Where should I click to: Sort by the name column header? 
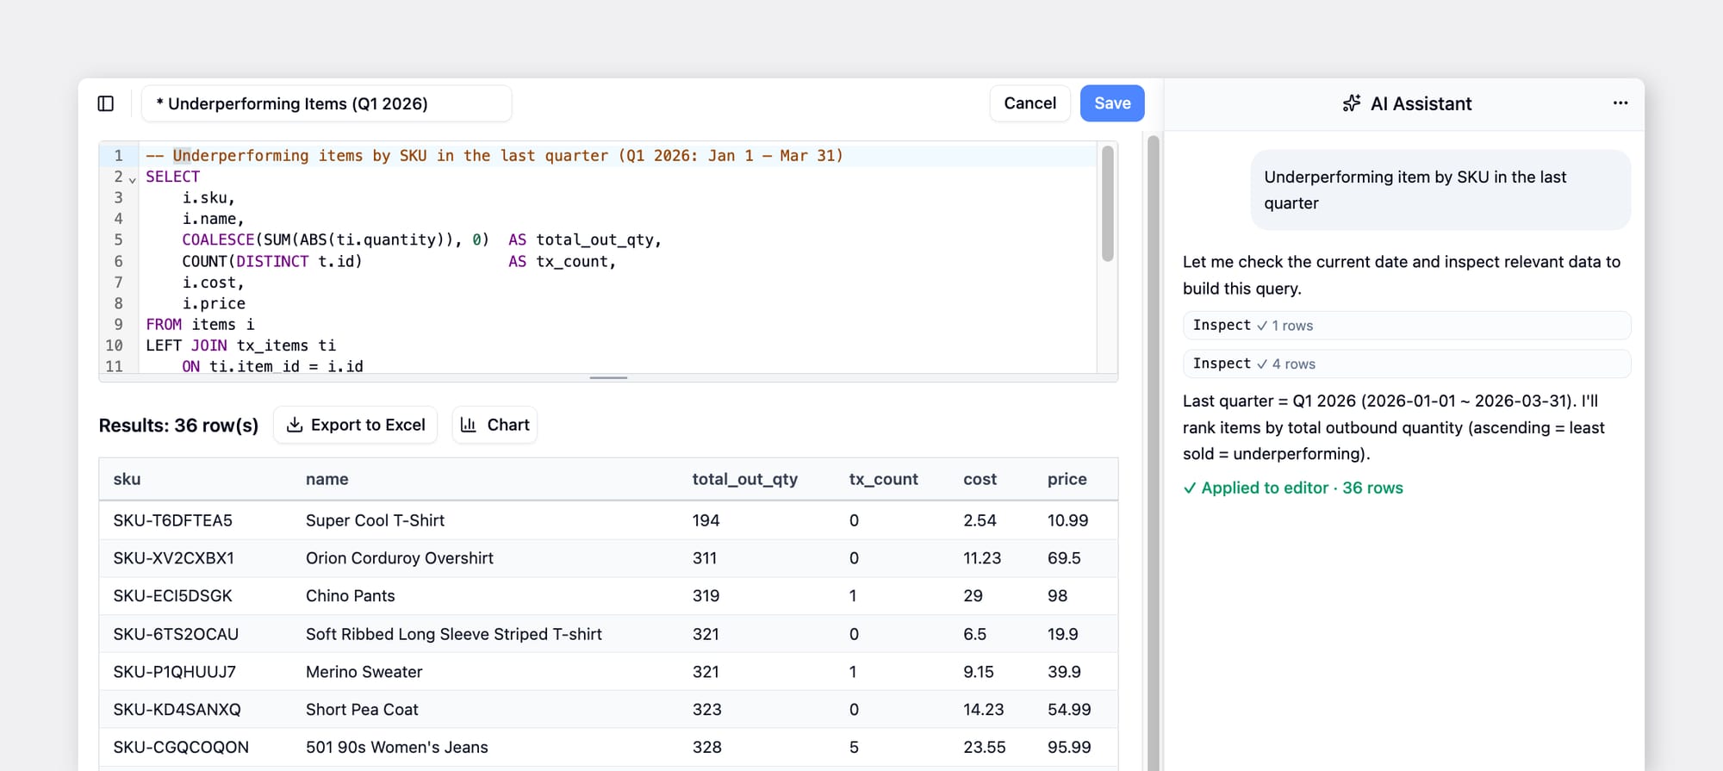click(327, 479)
